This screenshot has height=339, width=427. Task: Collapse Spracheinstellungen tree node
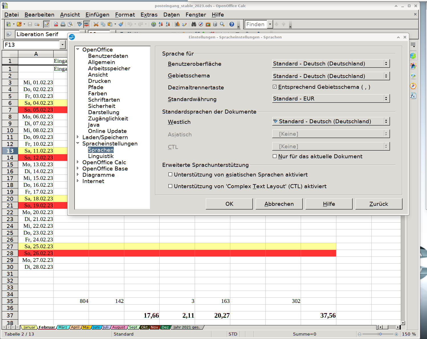[x=78, y=143]
